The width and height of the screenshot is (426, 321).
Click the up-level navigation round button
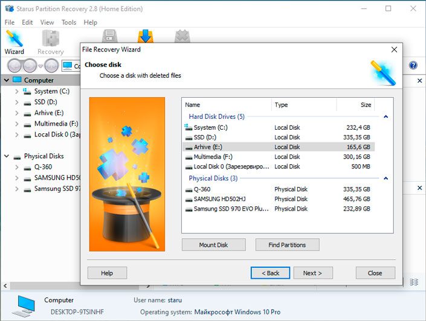[x=51, y=65]
